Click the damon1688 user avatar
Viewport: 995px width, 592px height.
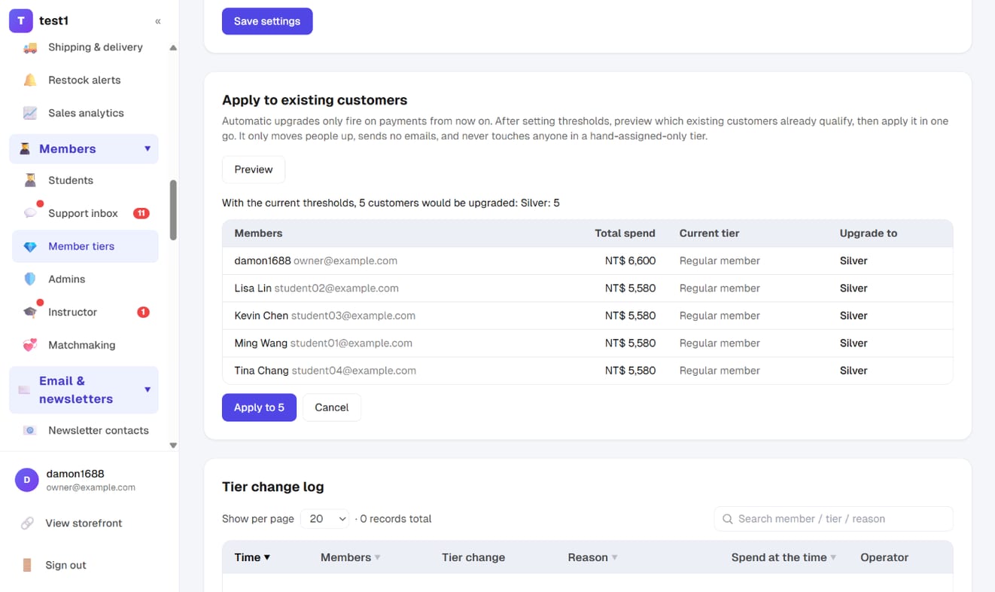point(27,480)
